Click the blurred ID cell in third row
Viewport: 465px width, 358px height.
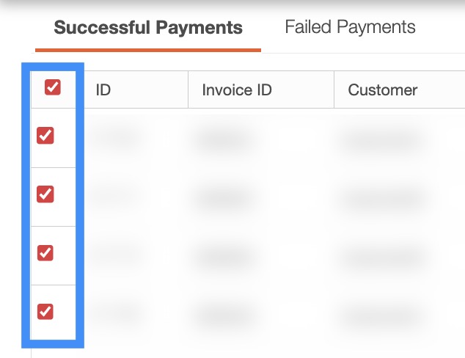pos(117,255)
